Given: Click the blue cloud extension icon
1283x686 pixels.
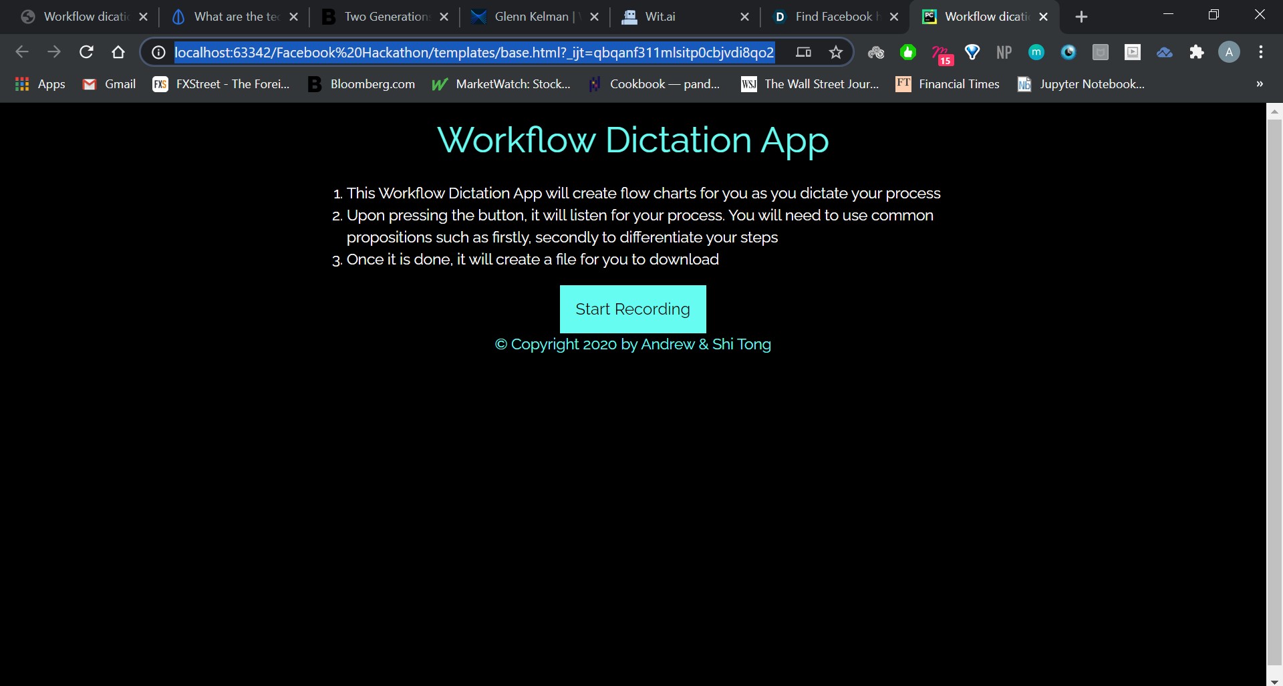Looking at the screenshot, I should pyautogui.click(x=1165, y=52).
